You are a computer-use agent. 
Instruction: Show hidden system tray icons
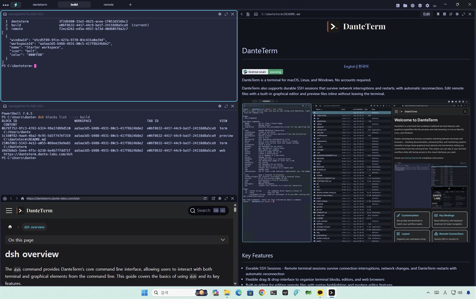point(428,293)
